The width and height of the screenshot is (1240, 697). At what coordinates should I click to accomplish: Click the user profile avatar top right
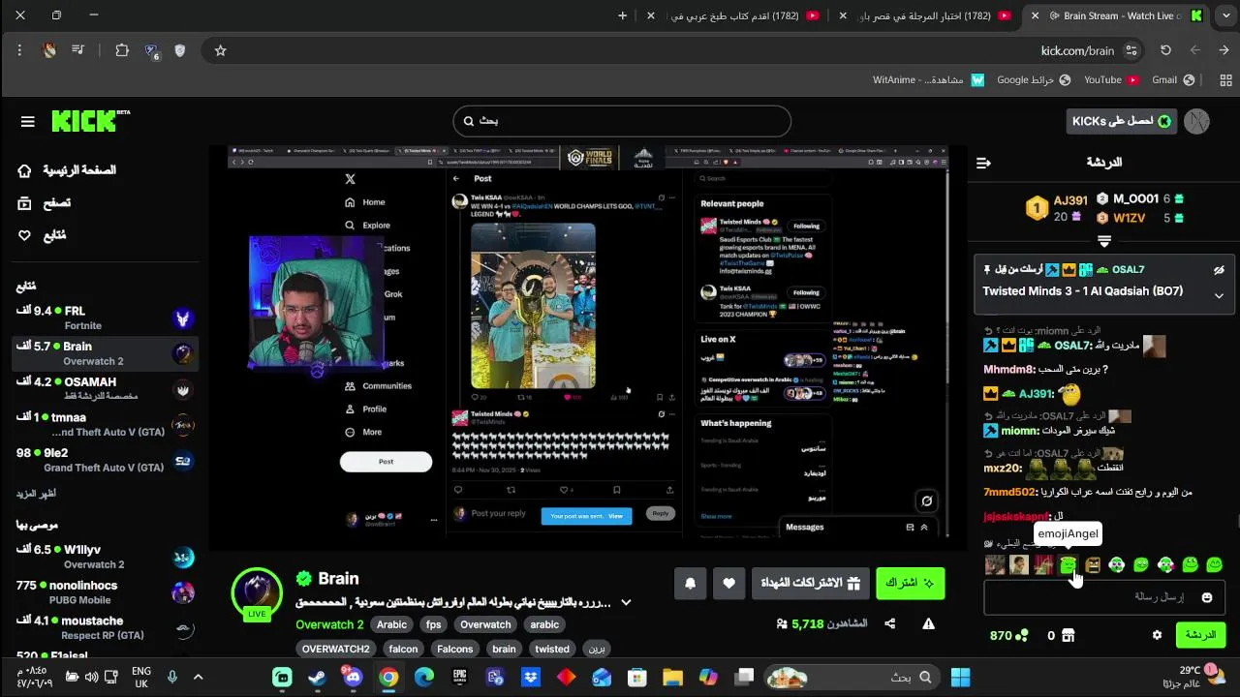pos(1196,121)
